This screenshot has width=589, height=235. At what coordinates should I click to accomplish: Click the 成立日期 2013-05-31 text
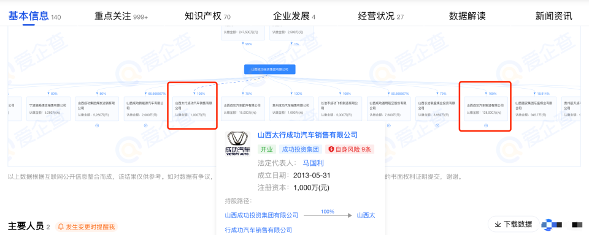coord(294,175)
